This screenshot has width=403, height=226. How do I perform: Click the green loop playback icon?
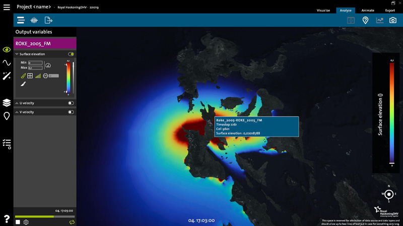click(x=72, y=222)
